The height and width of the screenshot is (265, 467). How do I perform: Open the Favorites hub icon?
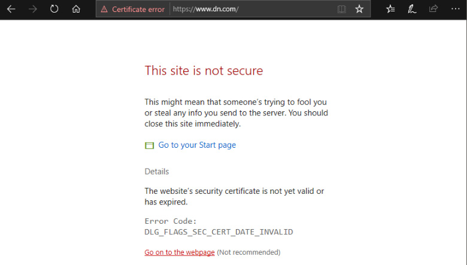click(390, 9)
